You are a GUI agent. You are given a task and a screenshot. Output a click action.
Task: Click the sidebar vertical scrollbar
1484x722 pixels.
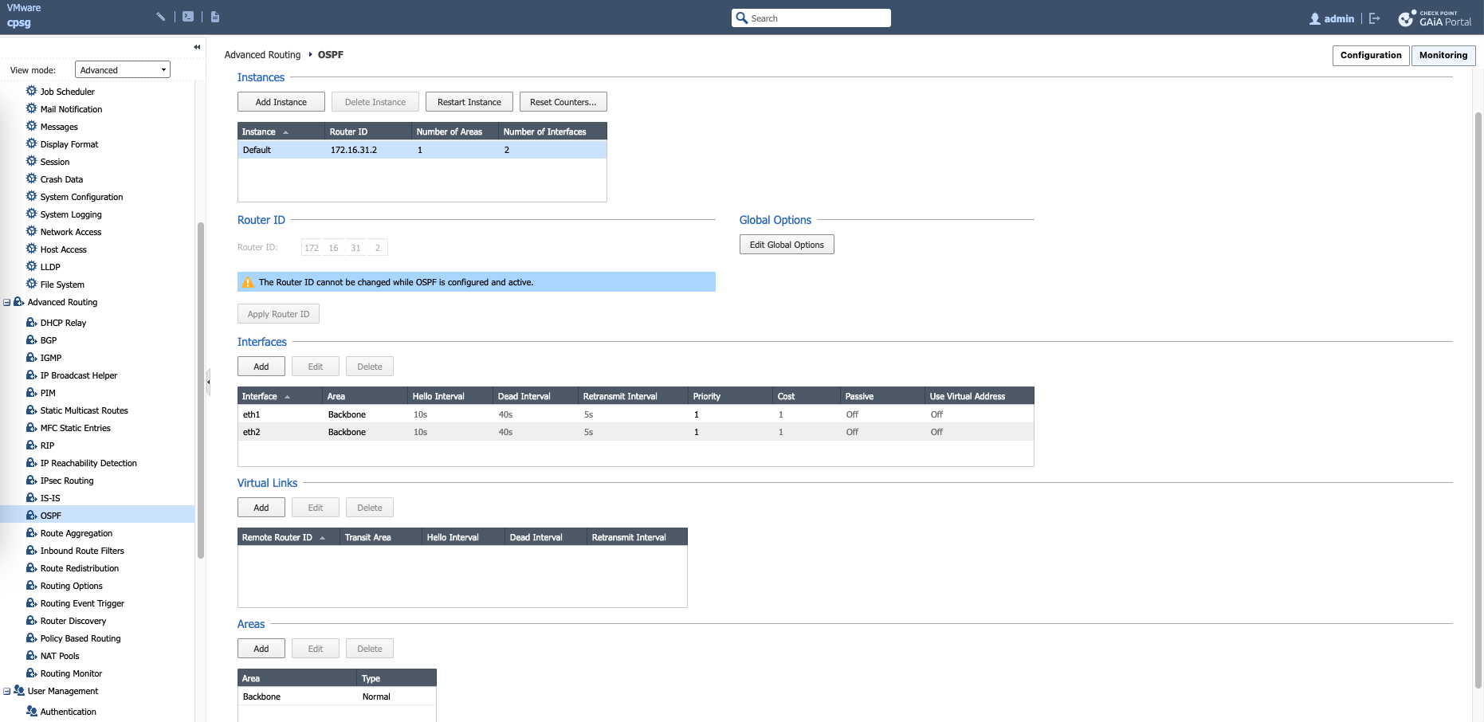tap(201, 390)
